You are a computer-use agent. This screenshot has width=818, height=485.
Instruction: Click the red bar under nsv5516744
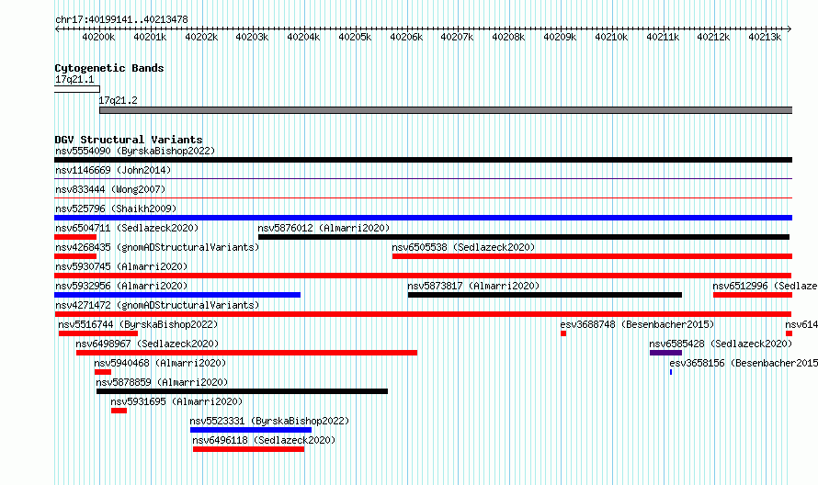tap(98, 333)
